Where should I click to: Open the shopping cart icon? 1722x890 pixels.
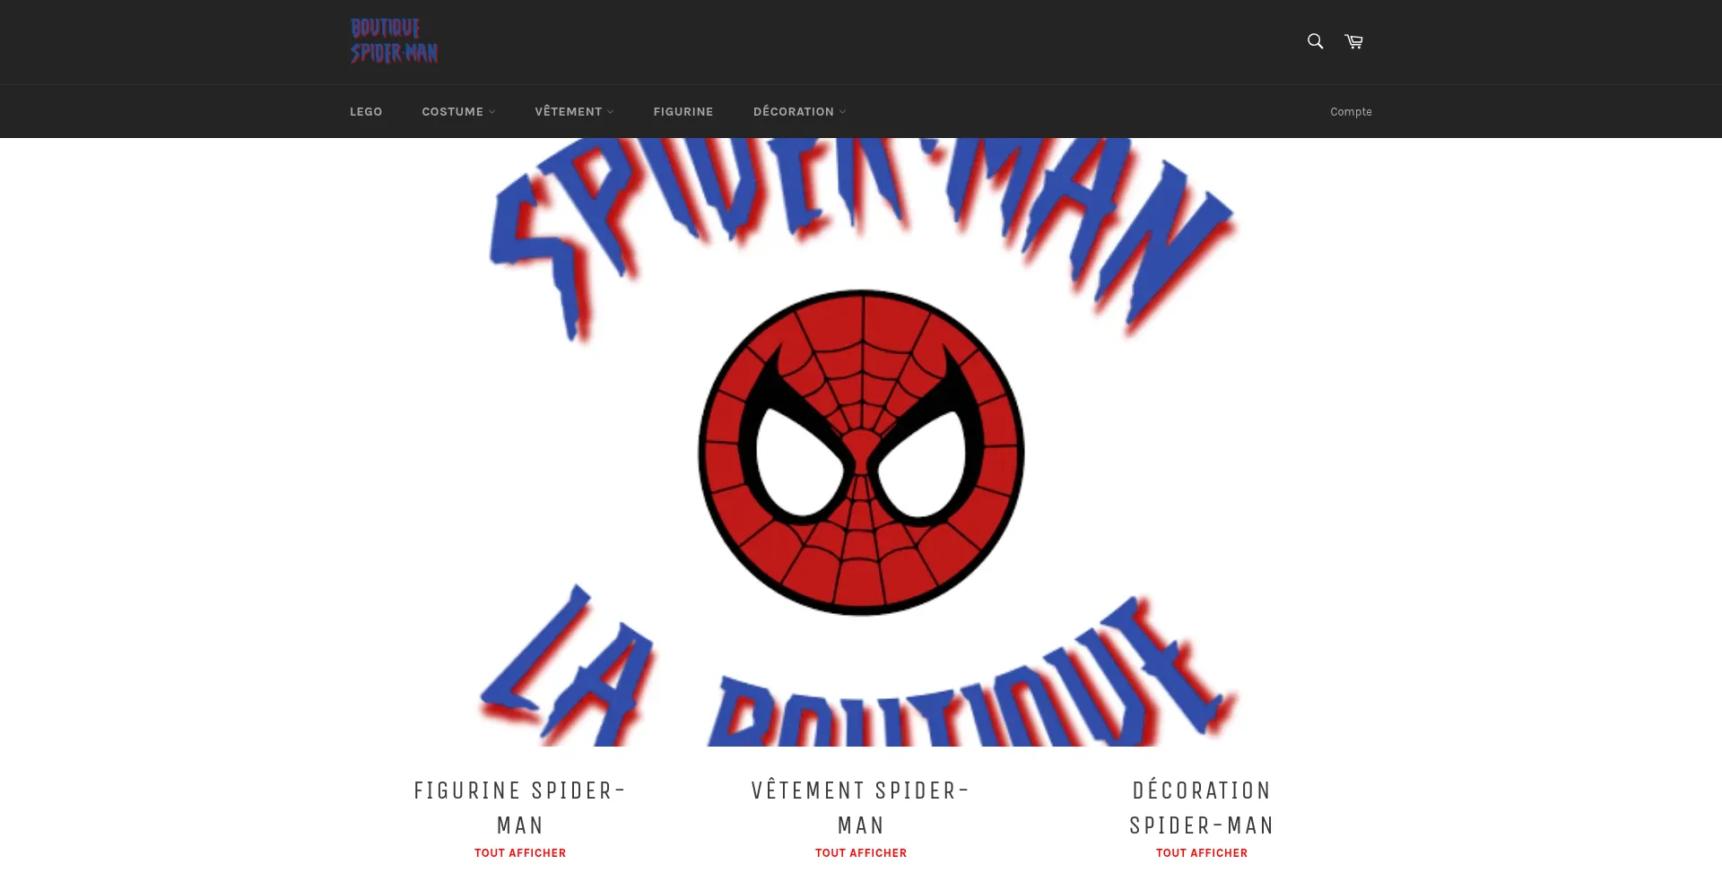[1353, 41]
